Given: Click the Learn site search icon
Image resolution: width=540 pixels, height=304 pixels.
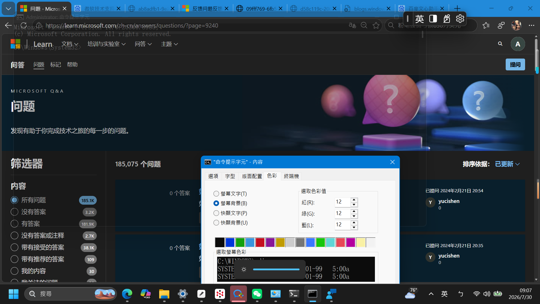Looking at the screenshot, I should [x=500, y=44].
